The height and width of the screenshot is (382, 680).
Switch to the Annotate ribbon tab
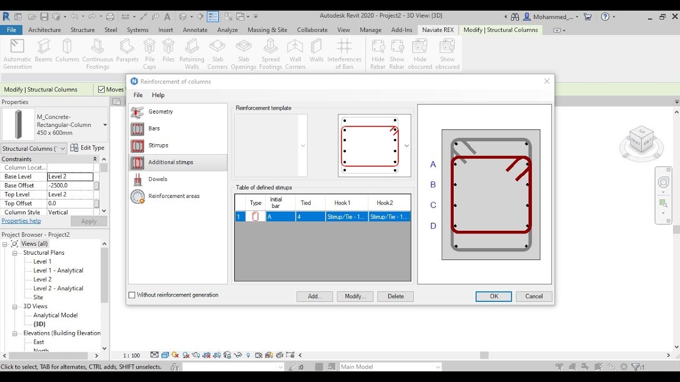(x=195, y=30)
